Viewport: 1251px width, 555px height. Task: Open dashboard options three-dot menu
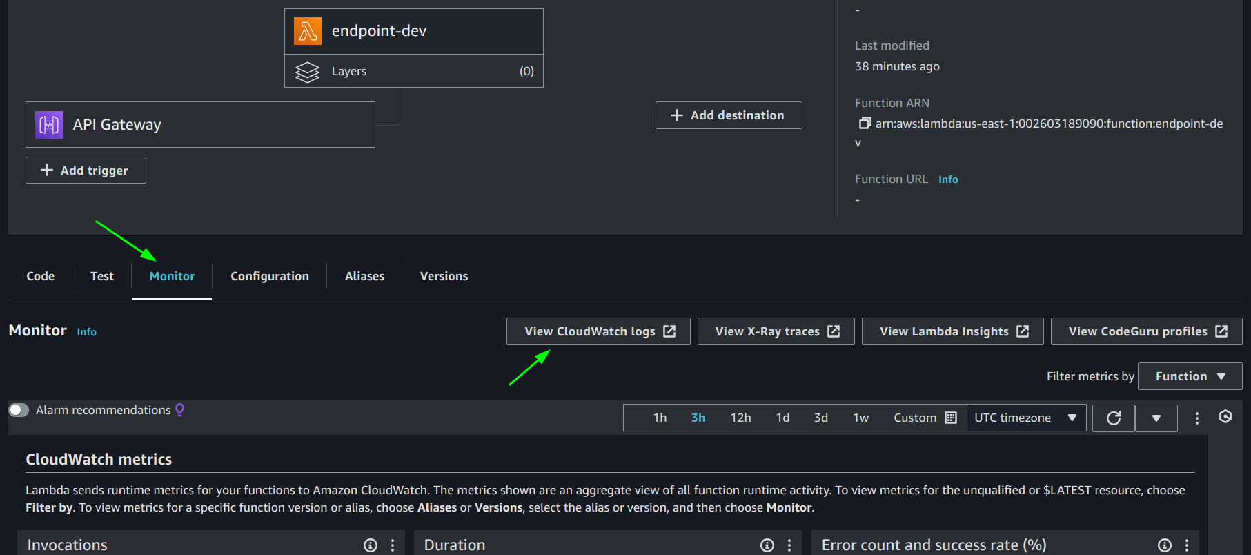(1197, 418)
